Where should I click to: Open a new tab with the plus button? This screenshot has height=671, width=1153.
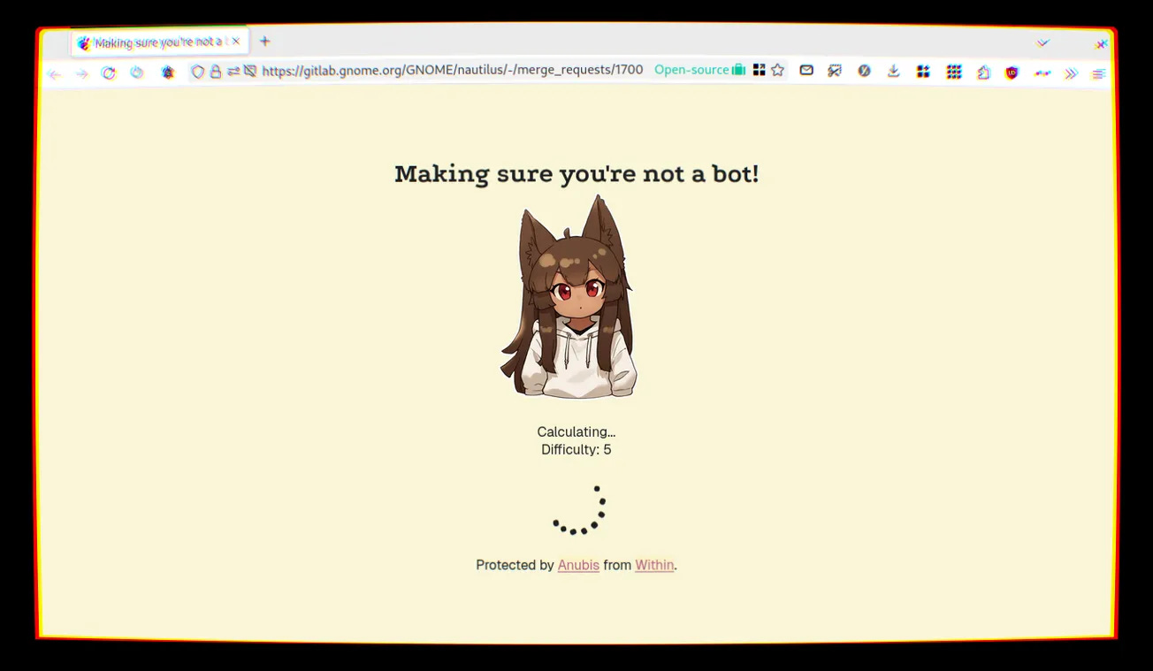264,41
